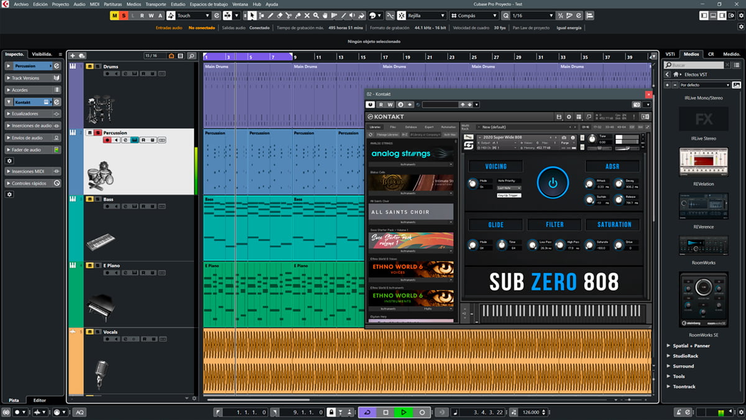Toggle global Solo S button in toolbar
This screenshot has height=420, width=746.
pos(124,15)
